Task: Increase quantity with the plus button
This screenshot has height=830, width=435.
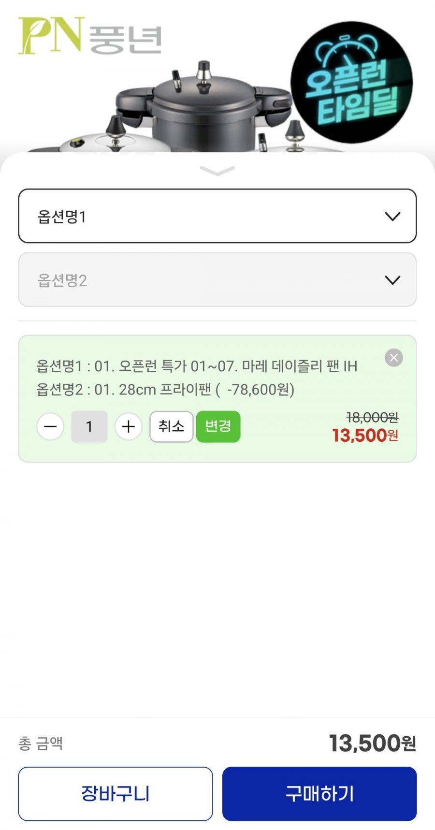Action: 128,427
